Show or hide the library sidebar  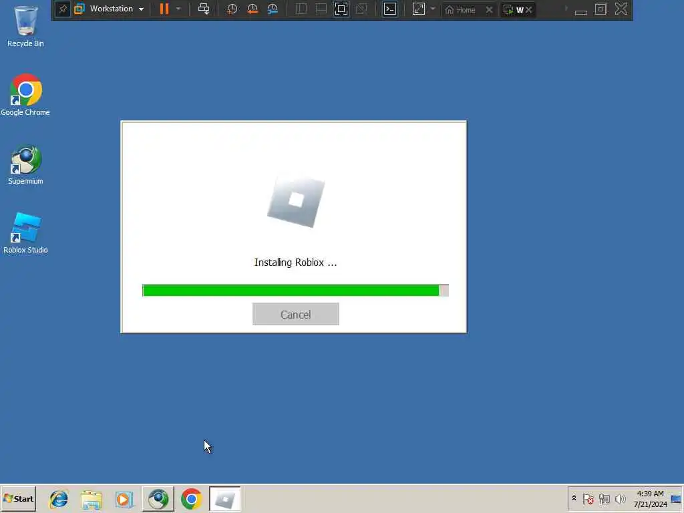(301, 9)
